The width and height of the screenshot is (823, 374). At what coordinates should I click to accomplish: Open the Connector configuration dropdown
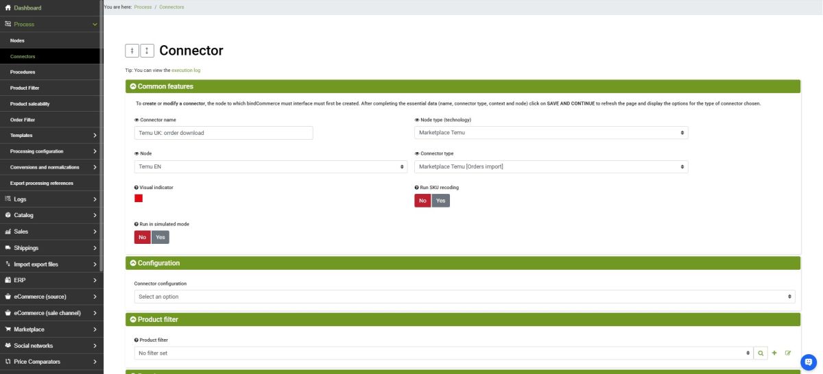464,297
